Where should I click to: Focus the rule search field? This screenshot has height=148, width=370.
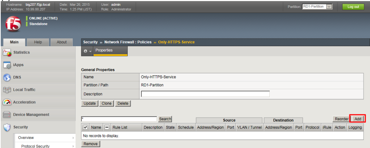pos(119,119)
